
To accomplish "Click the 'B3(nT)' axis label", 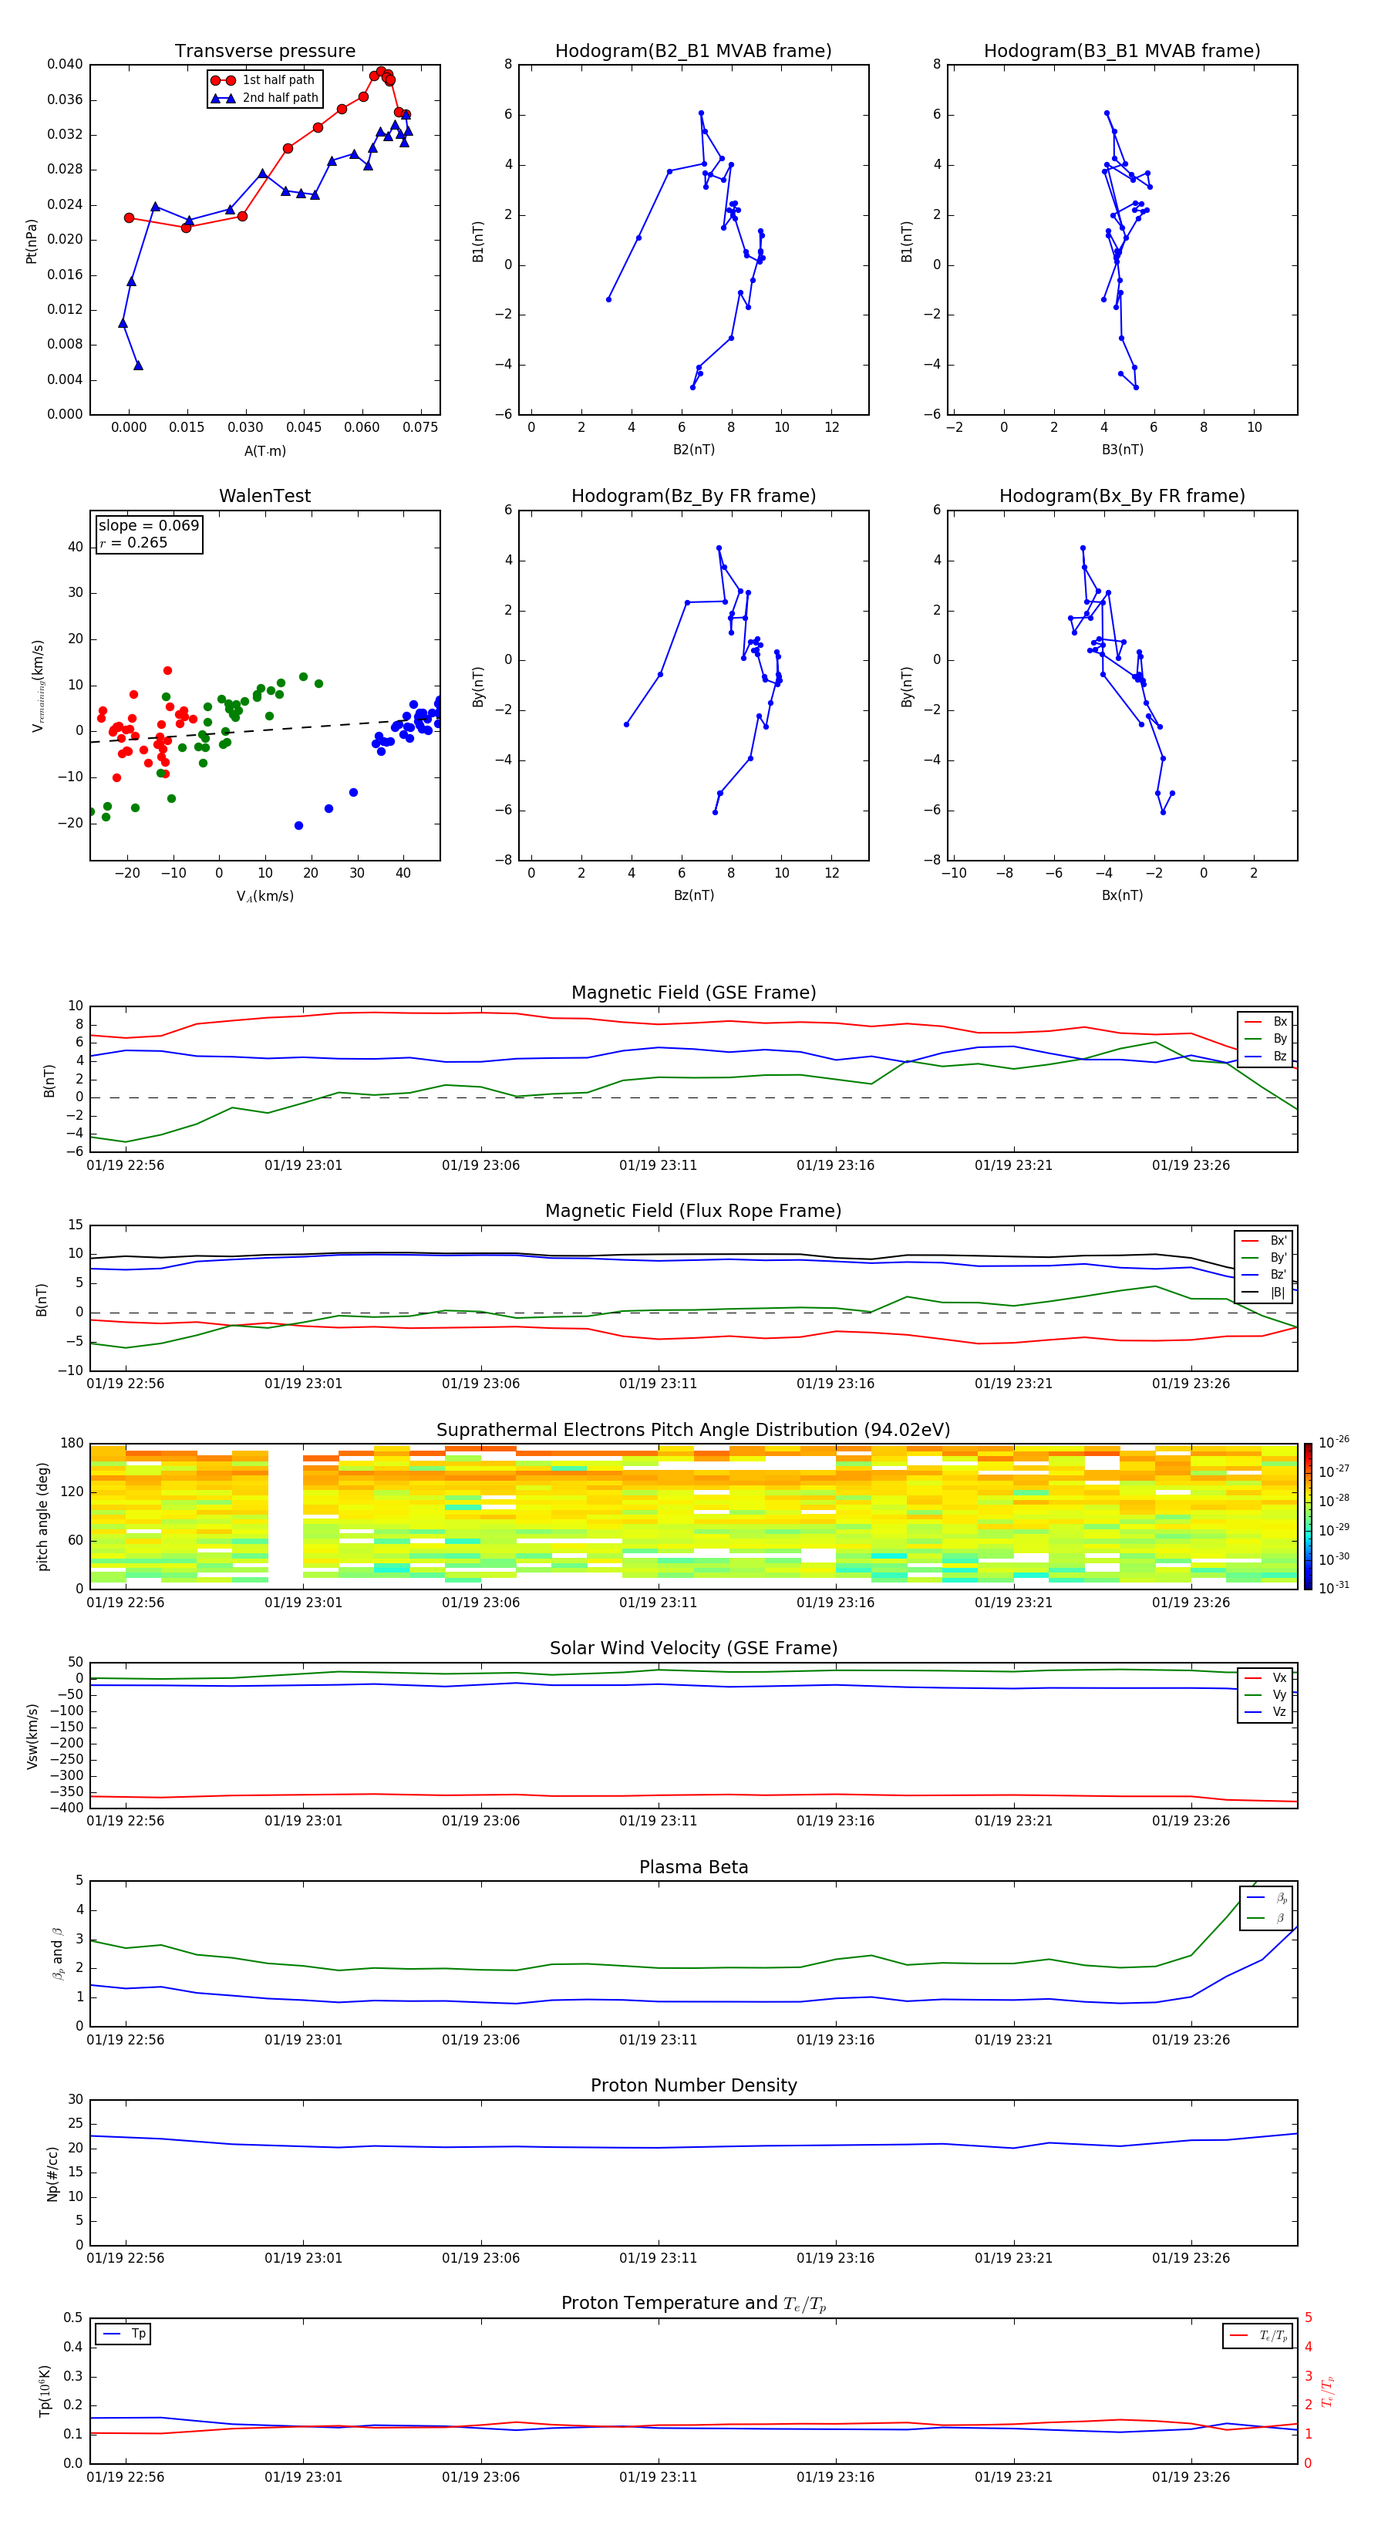I will pos(1122,450).
